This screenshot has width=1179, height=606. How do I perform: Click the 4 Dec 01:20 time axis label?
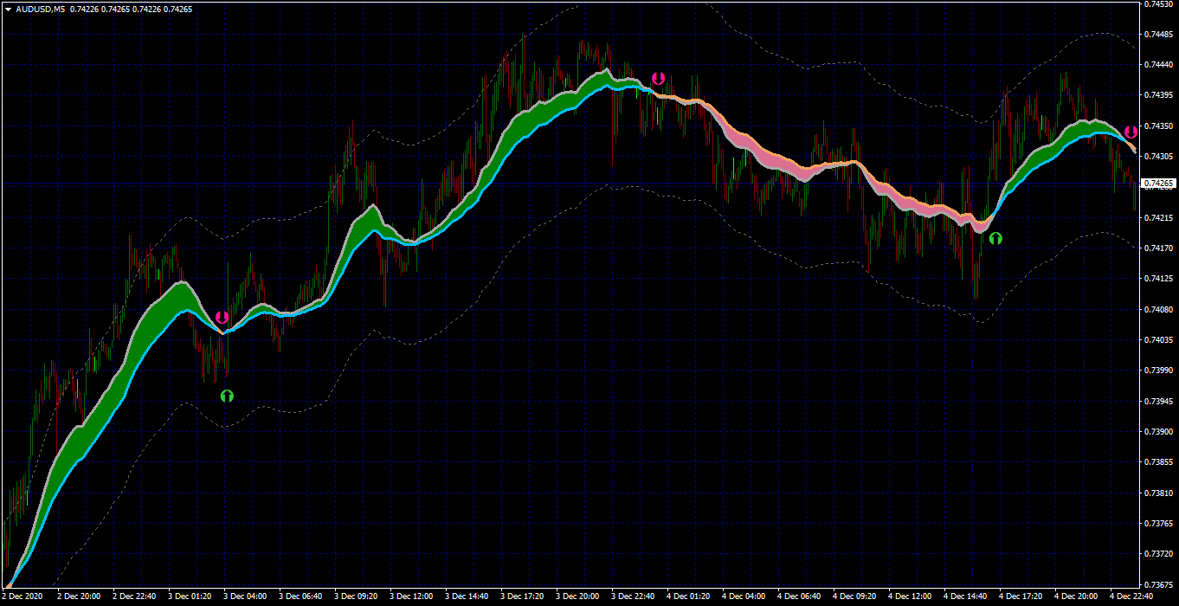point(689,596)
